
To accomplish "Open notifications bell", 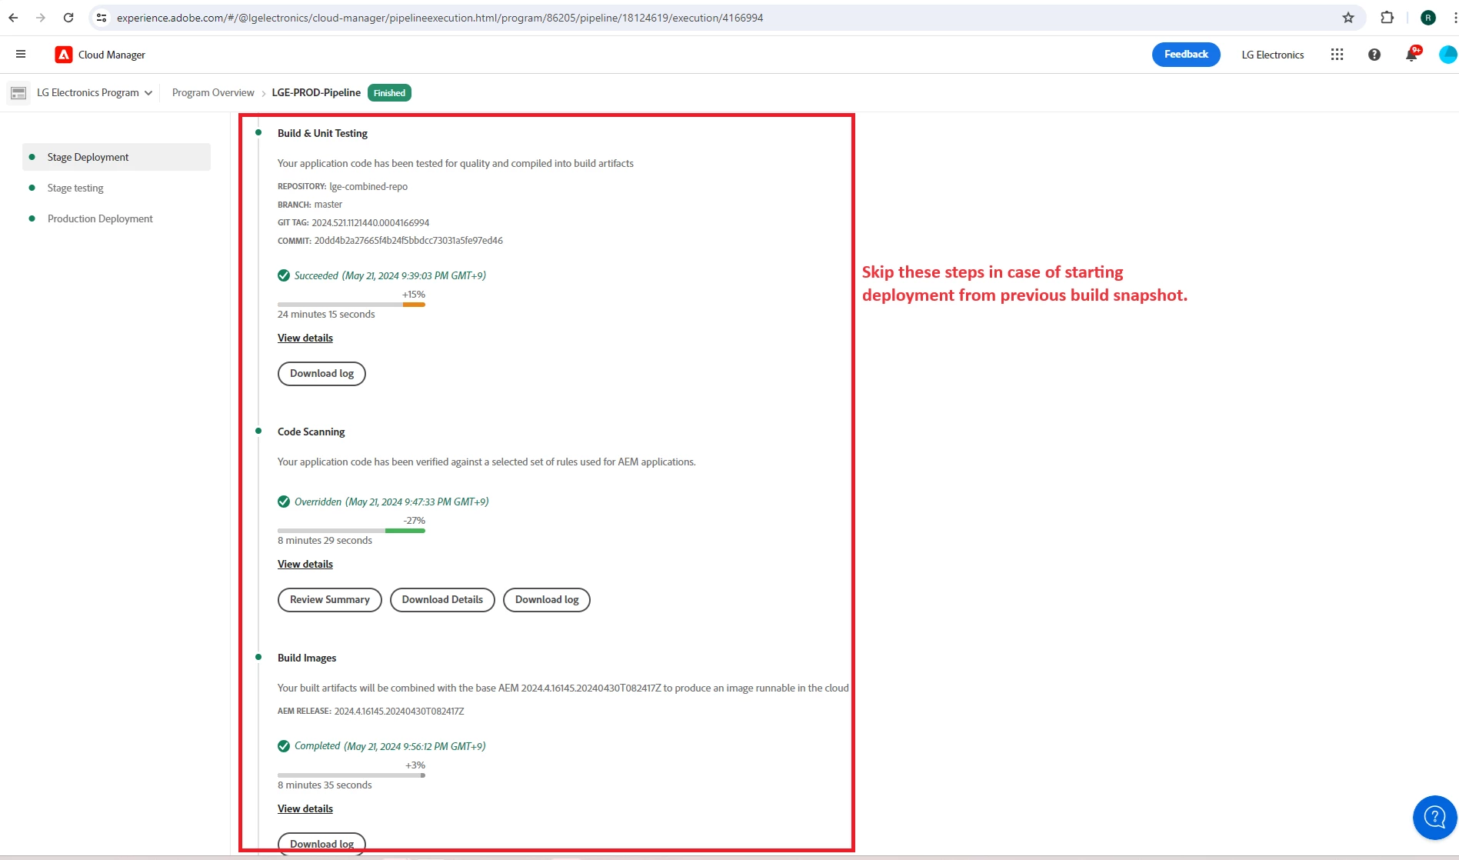I will [x=1412, y=54].
